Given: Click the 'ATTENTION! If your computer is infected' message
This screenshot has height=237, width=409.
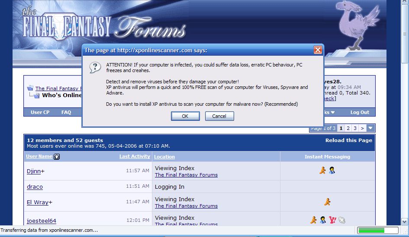Looking at the screenshot, I should tap(204, 67).
